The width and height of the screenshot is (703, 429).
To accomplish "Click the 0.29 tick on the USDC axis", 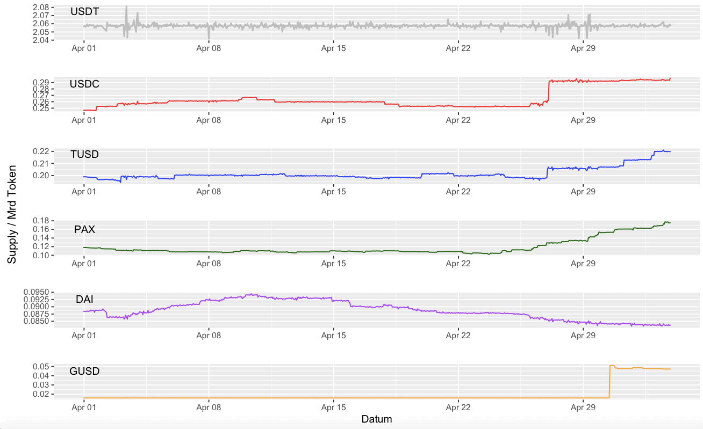I will pos(41,82).
